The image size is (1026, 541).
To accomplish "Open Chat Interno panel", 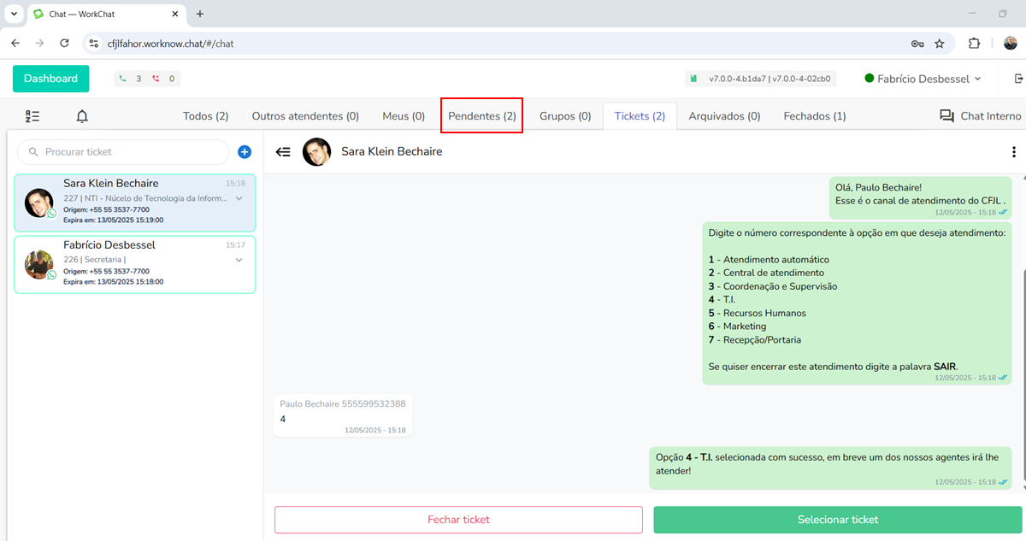I will pos(980,116).
